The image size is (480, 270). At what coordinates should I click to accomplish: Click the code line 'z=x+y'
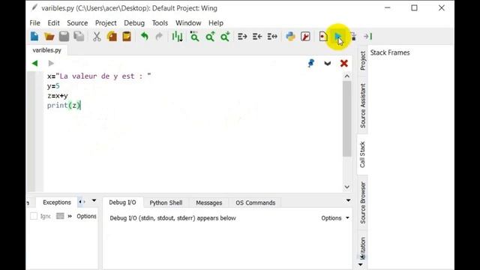click(x=58, y=96)
